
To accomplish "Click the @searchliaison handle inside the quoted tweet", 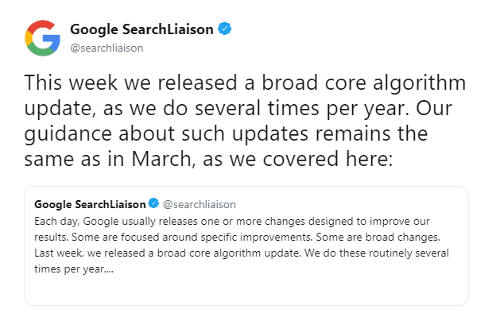I will point(200,204).
